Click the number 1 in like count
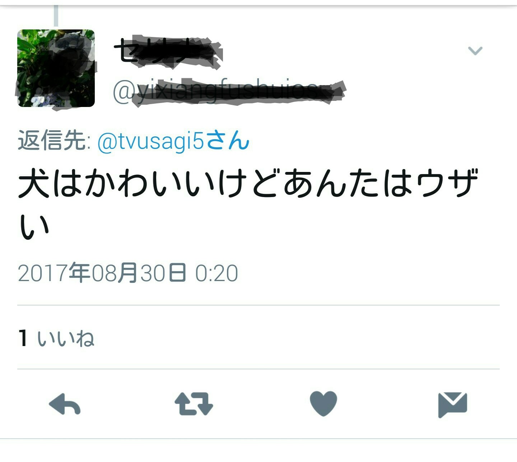This screenshot has height=462, width=517. [23, 338]
